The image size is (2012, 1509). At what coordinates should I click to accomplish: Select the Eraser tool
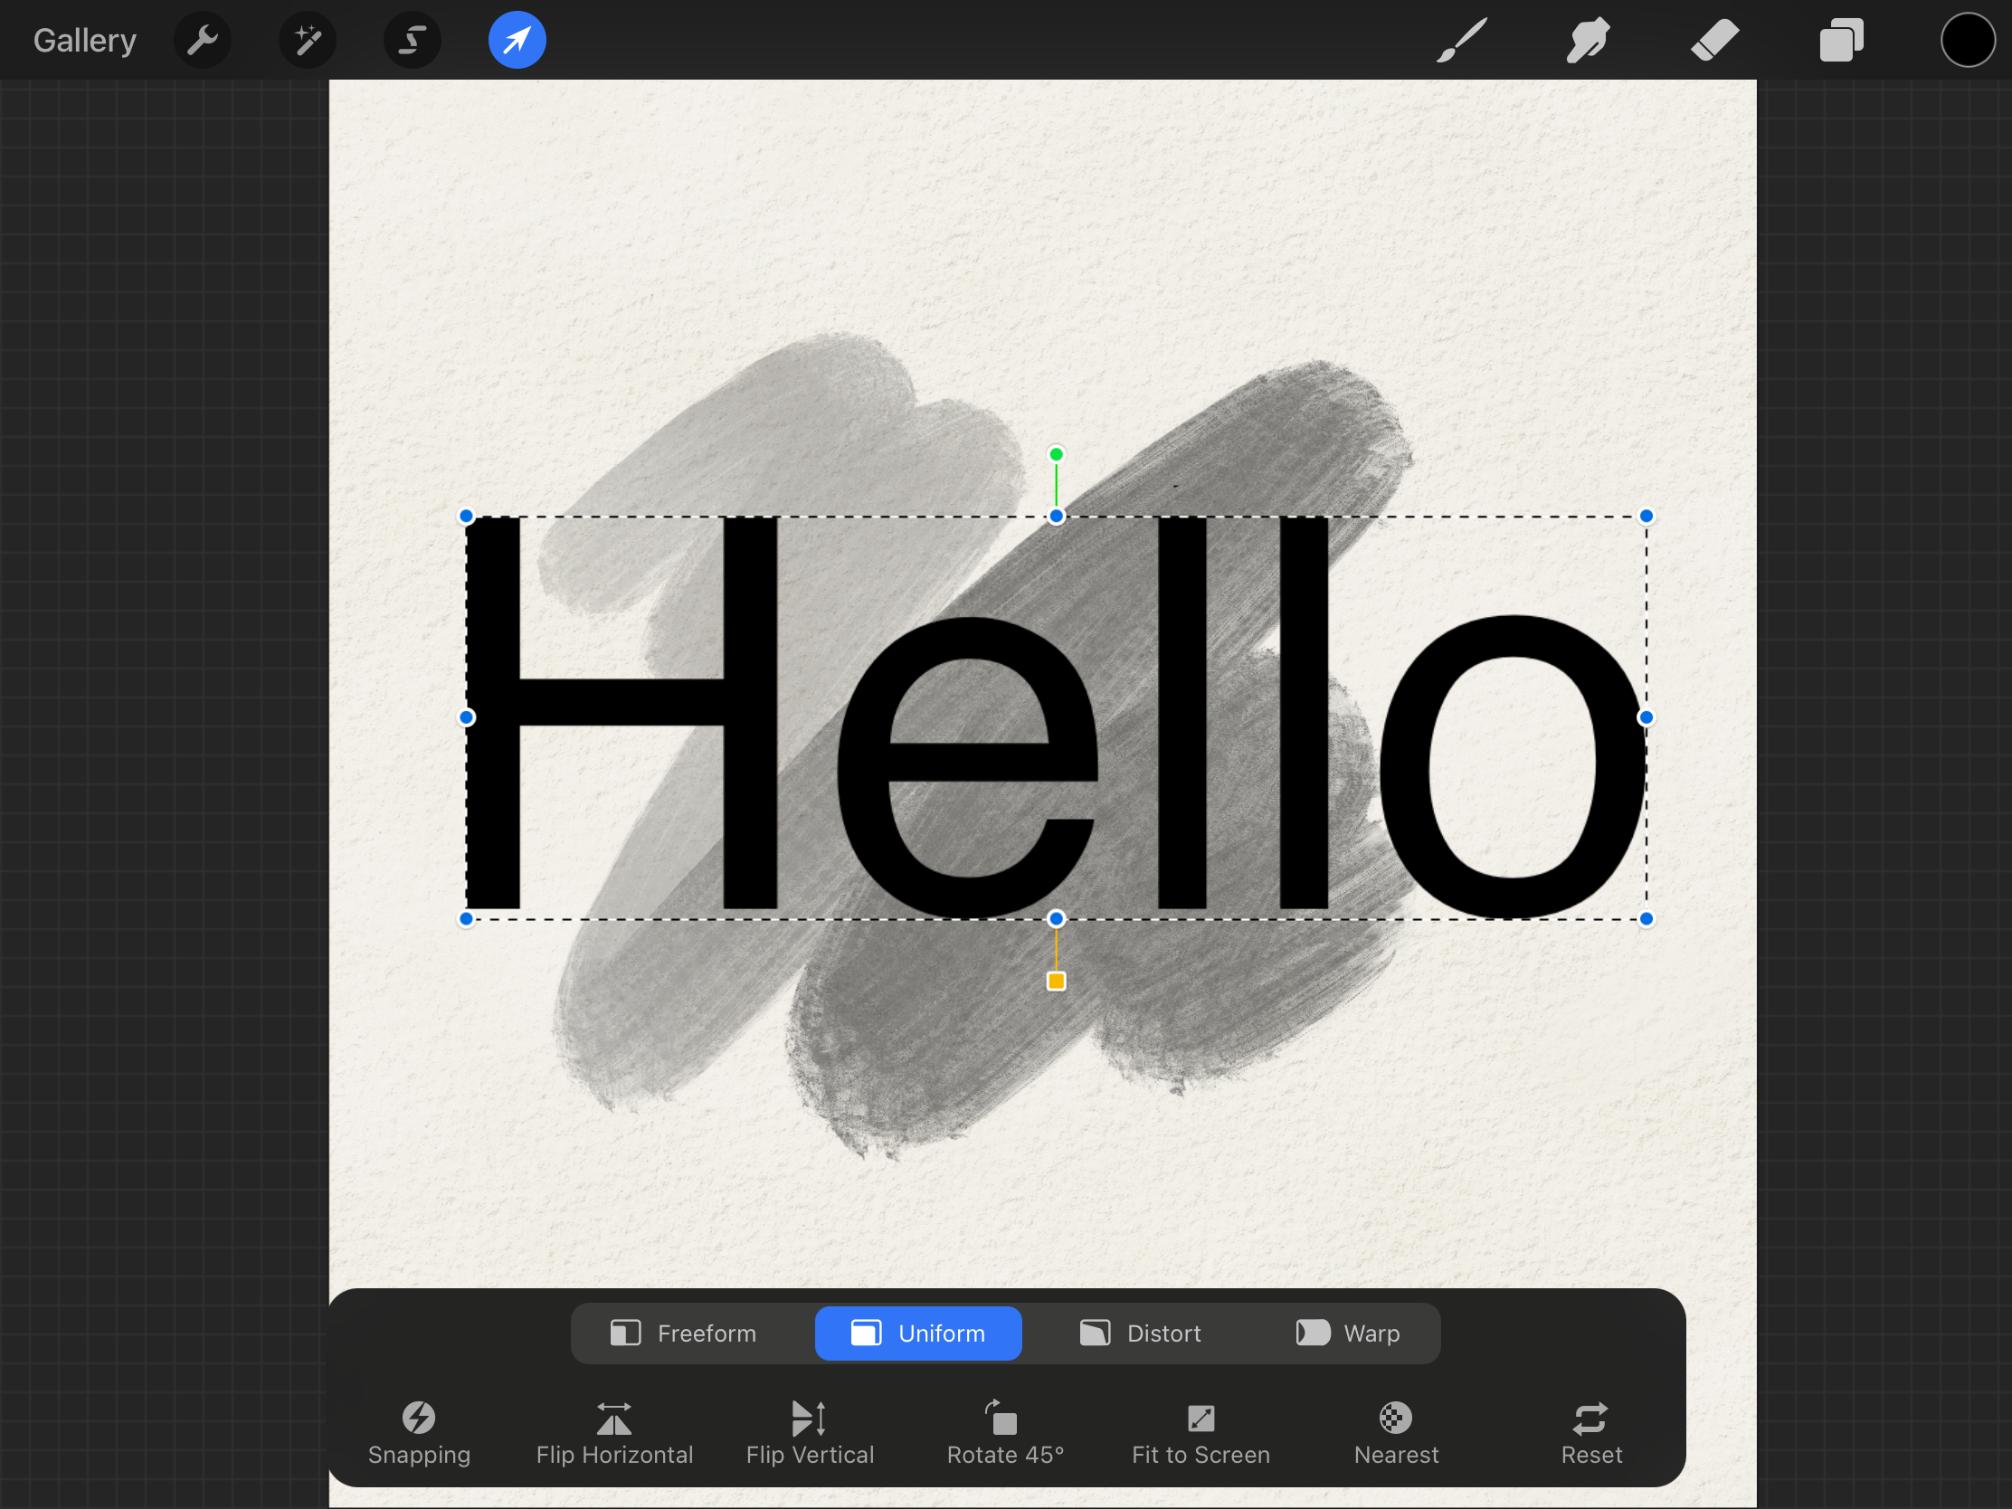point(1714,40)
